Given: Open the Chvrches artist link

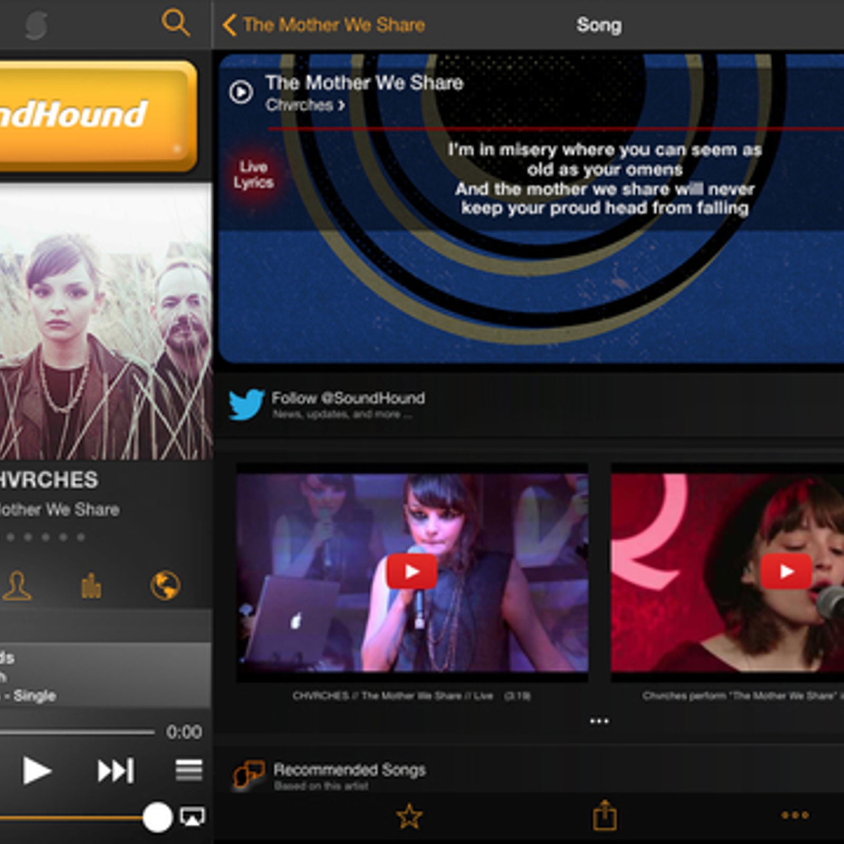Looking at the screenshot, I should (305, 105).
